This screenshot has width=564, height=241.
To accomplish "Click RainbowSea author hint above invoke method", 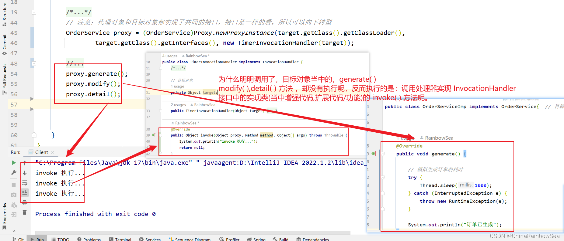I will tap(185, 123).
